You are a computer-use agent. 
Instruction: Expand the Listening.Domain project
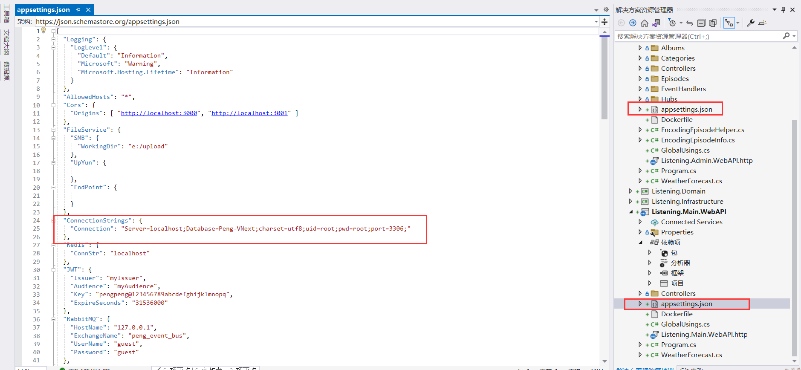coord(630,191)
